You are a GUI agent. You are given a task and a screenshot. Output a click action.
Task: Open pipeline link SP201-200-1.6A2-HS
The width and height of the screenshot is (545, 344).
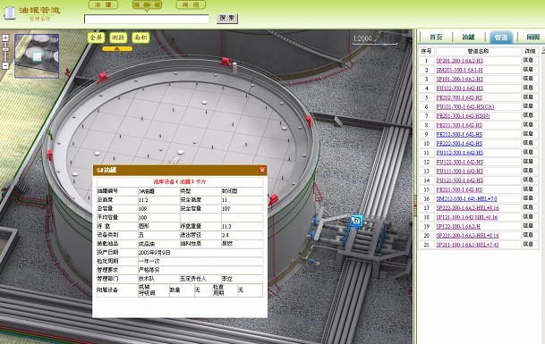click(x=460, y=61)
